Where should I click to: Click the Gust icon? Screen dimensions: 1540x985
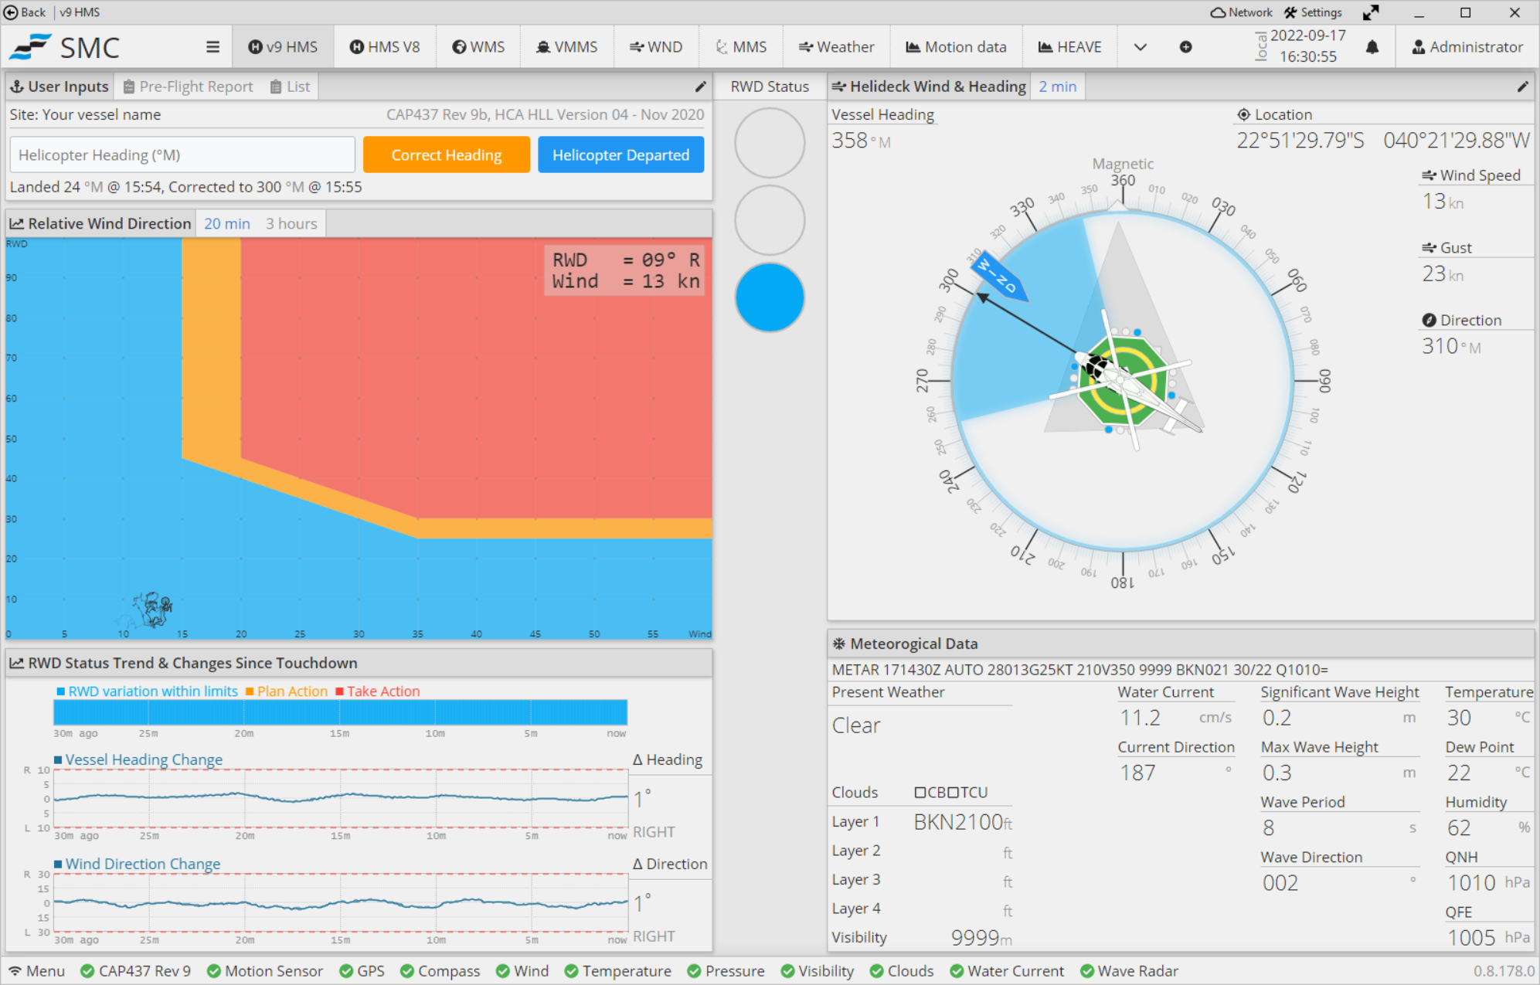[x=1429, y=248]
